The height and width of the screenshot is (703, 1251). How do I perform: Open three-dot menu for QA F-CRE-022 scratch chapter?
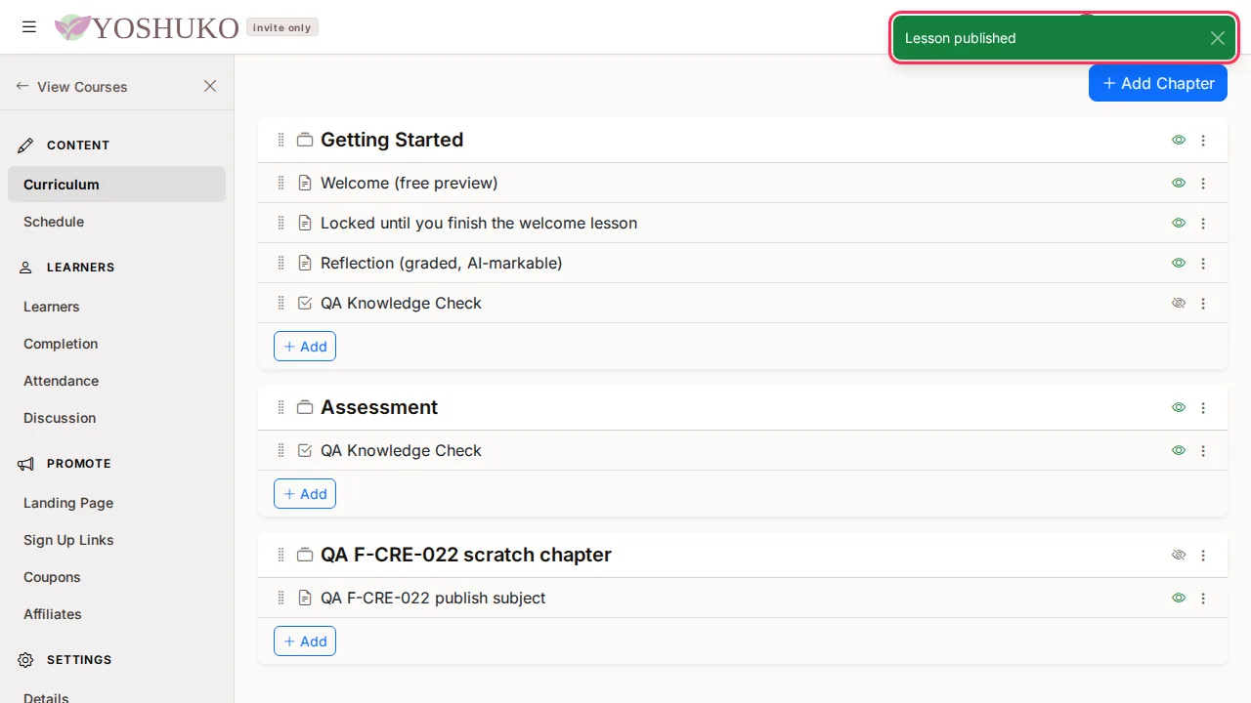[x=1203, y=555]
